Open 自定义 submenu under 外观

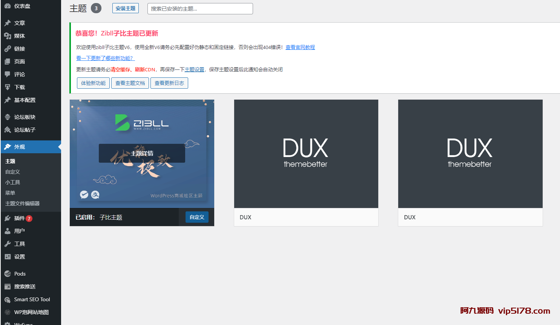12,172
